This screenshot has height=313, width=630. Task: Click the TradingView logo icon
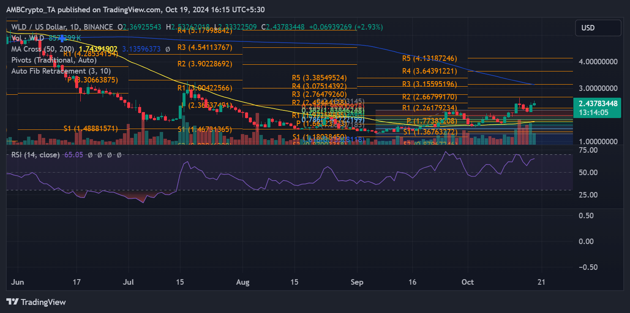12,302
